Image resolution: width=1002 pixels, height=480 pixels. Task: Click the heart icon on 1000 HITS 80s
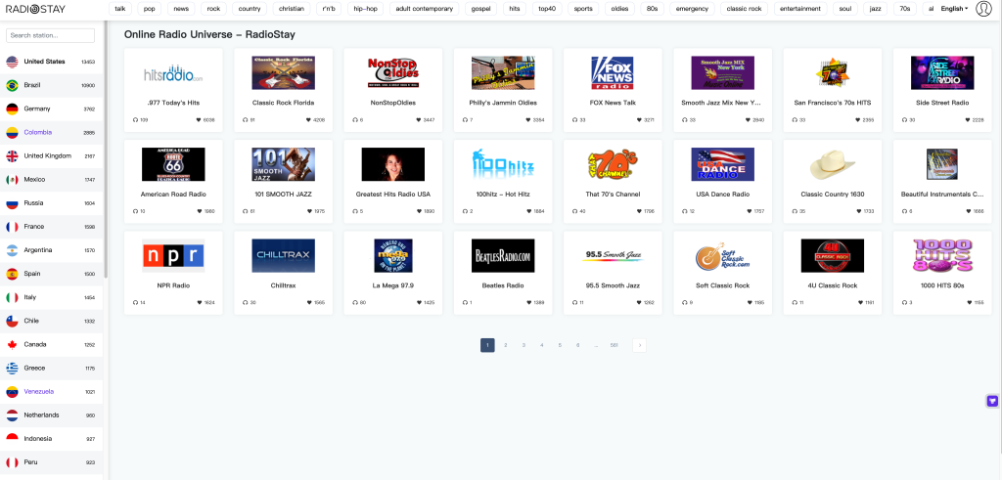click(969, 302)
